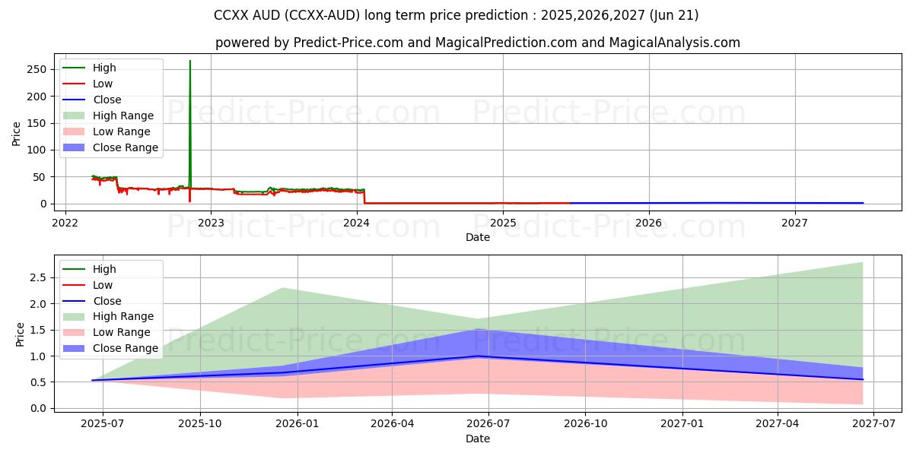Click the green High Range swatch in bottom legend
Screen dimensions: 913x456
[x=76, y=316]
